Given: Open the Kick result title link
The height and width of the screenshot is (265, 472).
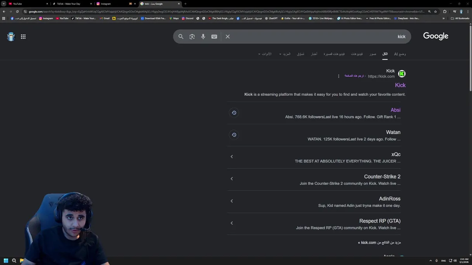Looking at the screenshot, I should coord(400,85).
